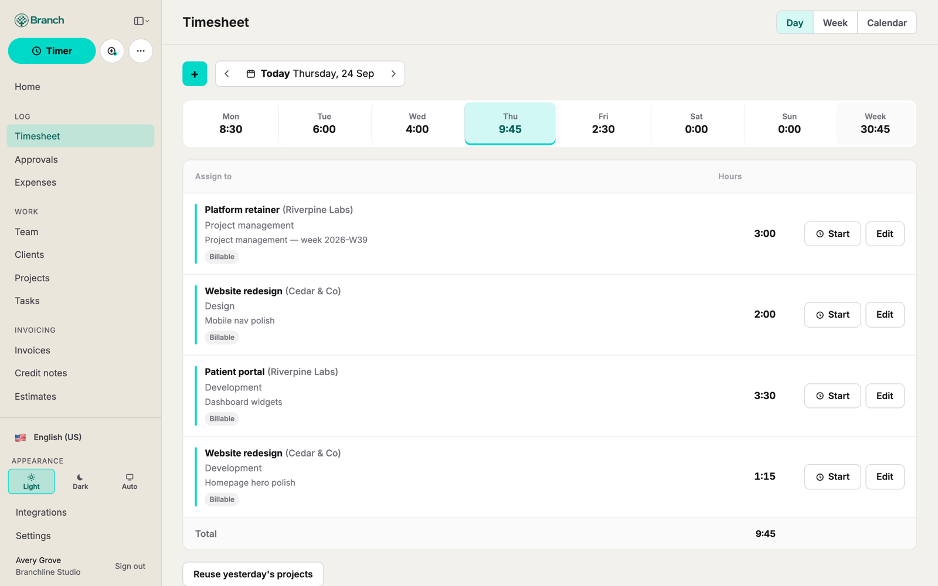The width and height of the screenshot is (938, 586).
Task: Start timer for Mobile nav polish entry
Action: 832,315
